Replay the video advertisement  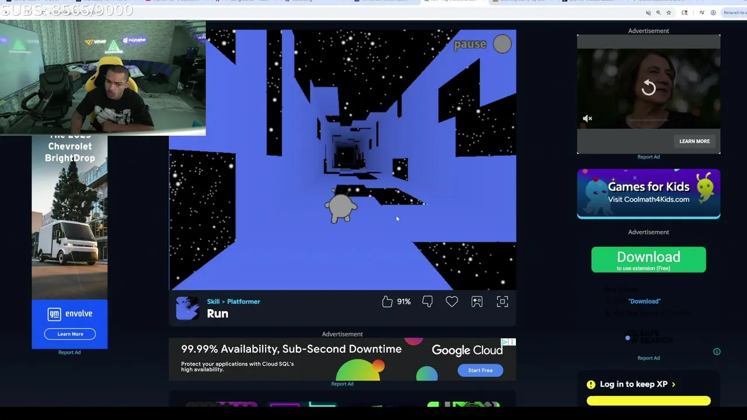coord(648,88)
